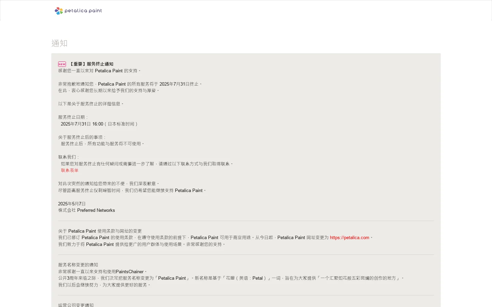Screen dimensions: 492x307
Task: Click the 非常感谢一直以来支持和使用PaintsChainer line
Action: pyautogui.click(x=102, y=272)
